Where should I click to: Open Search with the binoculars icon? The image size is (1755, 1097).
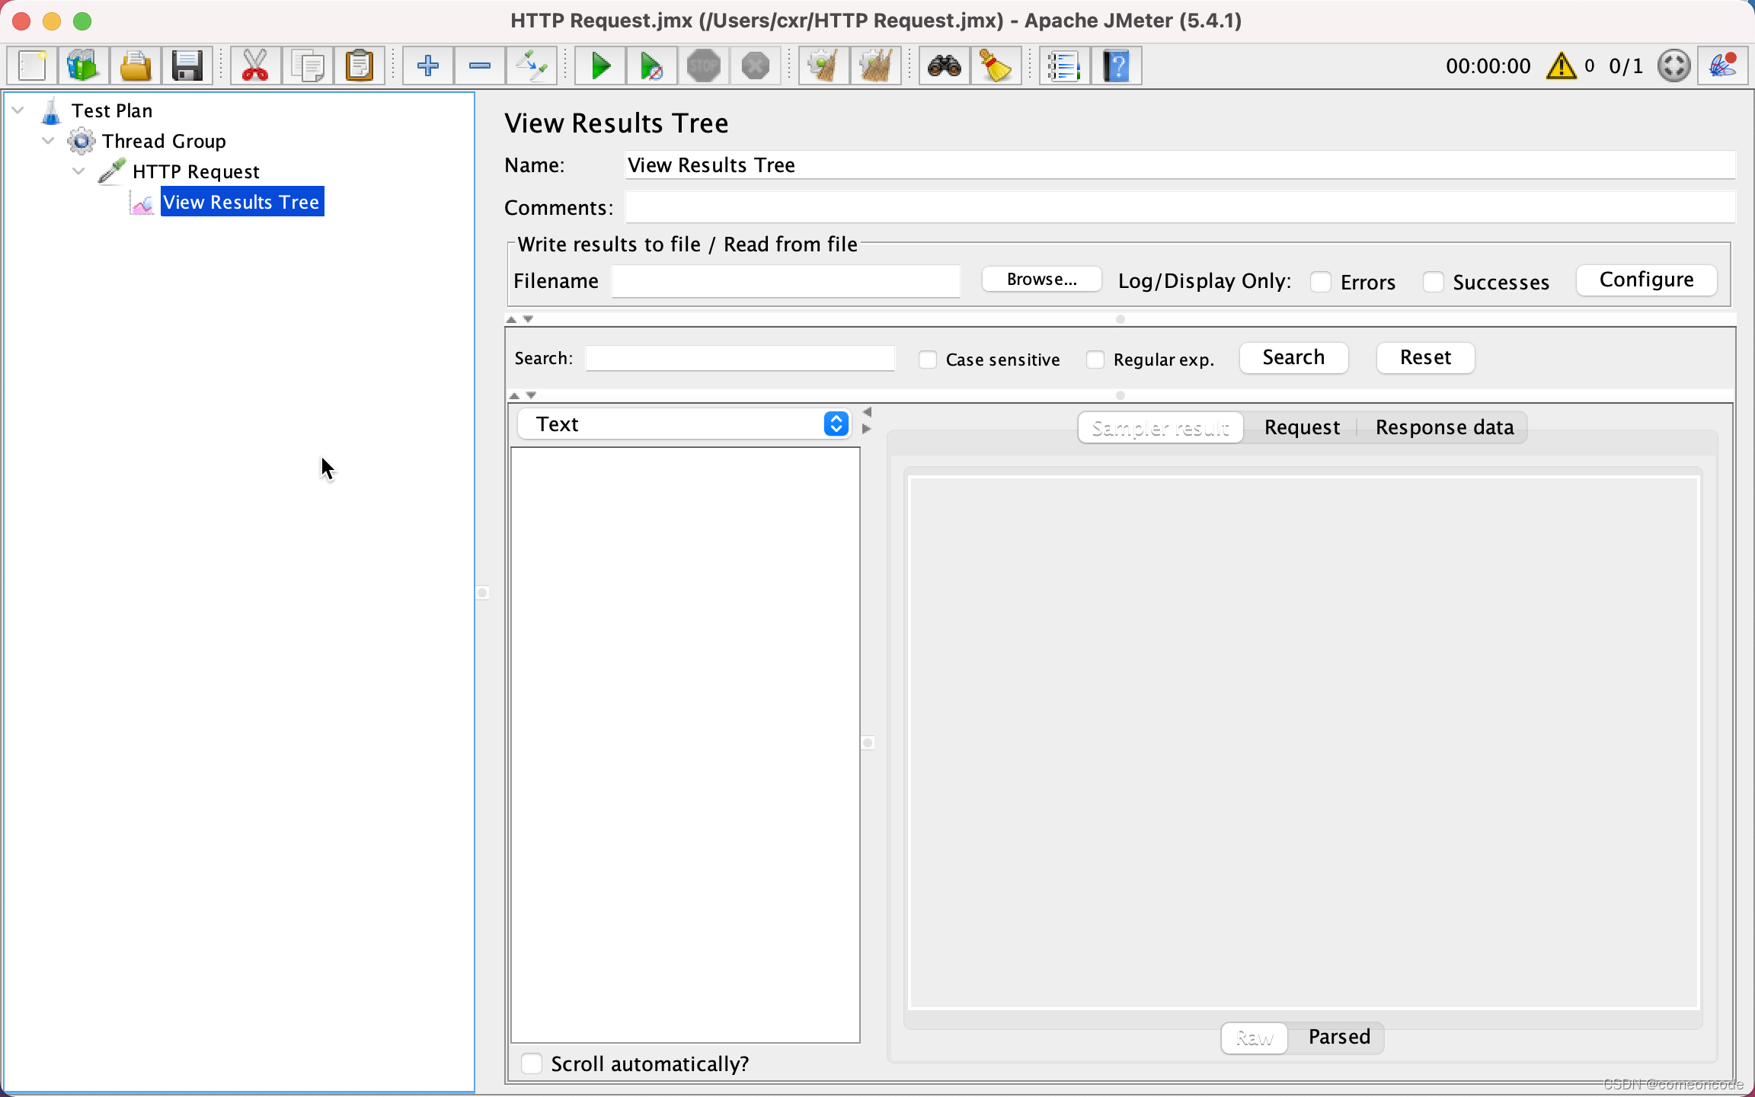click(x=945, y=66)
